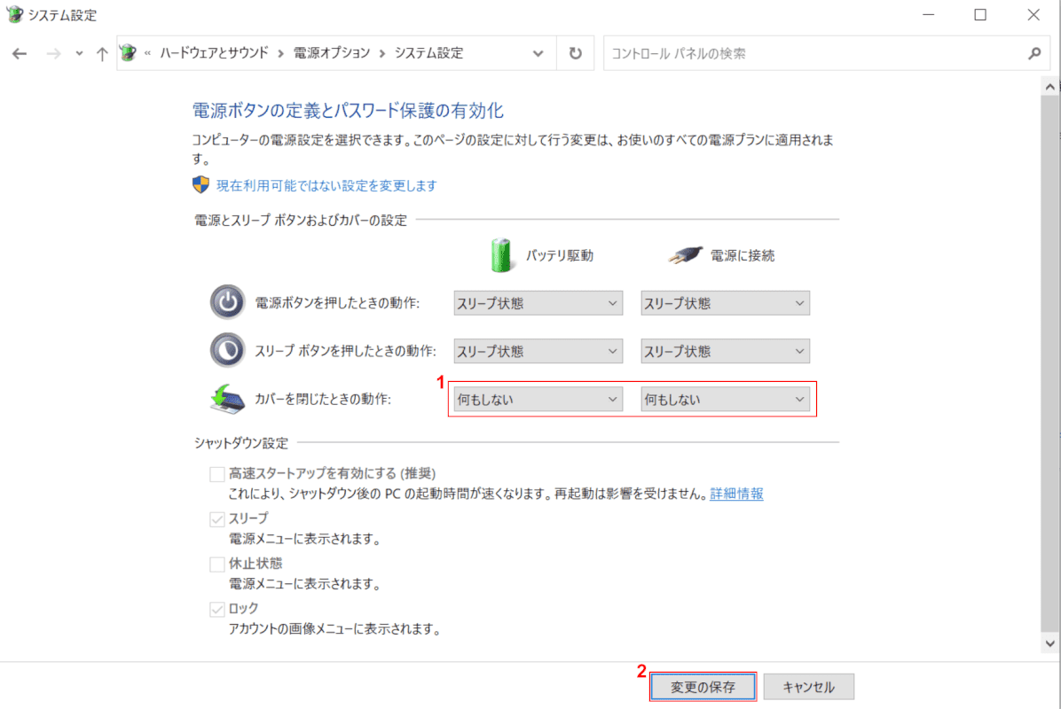Click scrollbar down arrow
1061x709 pixels.
(1049, 643)
